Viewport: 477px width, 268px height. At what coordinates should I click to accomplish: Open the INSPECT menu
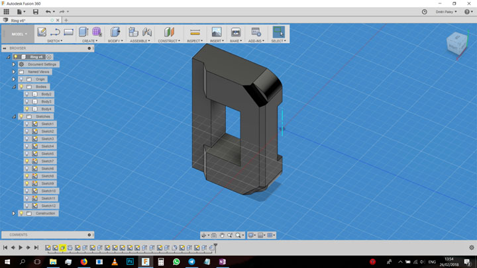click(195, 41)
